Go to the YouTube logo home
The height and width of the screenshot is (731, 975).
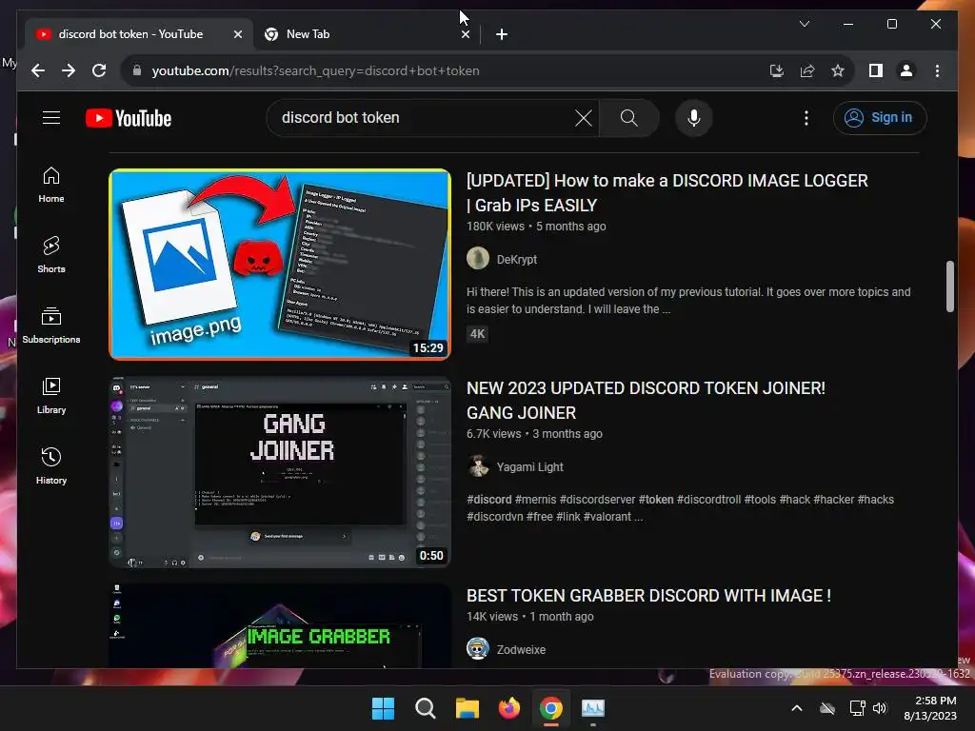pyautogui.click(x=129, y=118)
